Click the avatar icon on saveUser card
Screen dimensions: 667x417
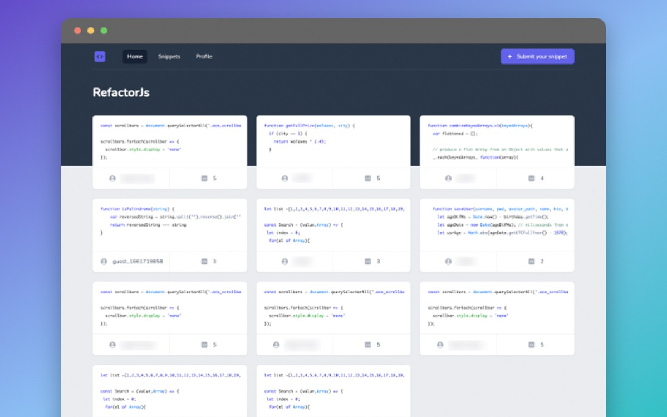click(x=448, y=261)
